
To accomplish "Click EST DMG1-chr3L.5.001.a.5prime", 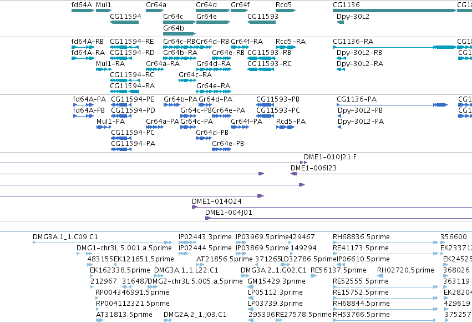I will click(x=124, y=248).
